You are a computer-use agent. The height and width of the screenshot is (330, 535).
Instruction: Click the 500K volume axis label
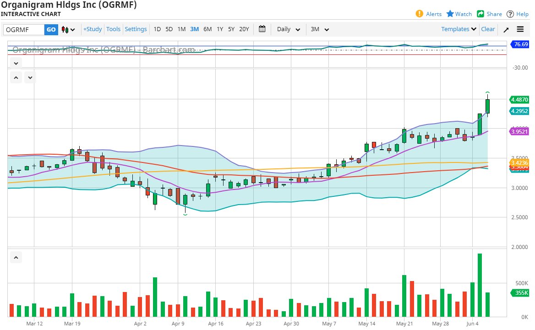[522, 283]
